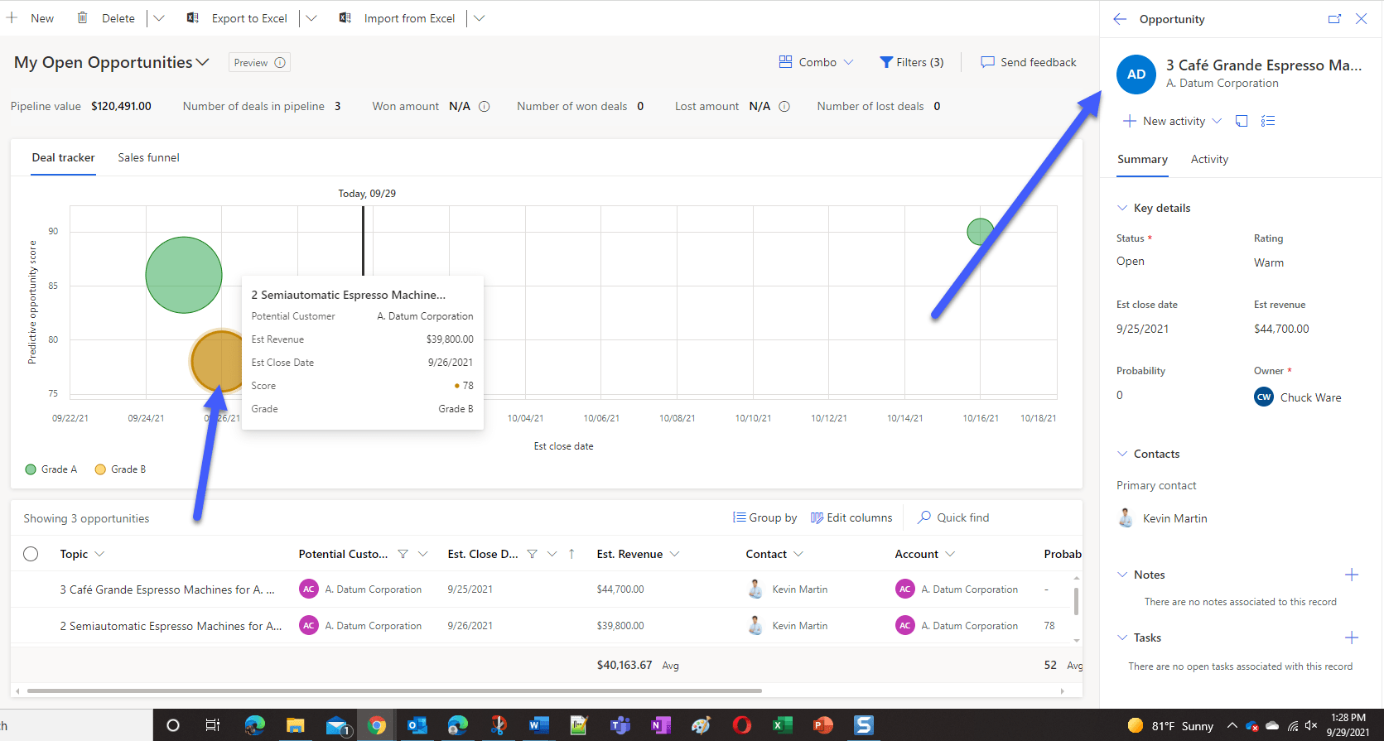1384x741 pixels.
Task: Click the note icon beside New activity
Action: 1242,121
